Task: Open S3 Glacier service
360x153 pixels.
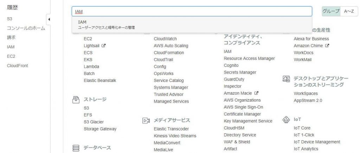Action: (x=94, y=122)
